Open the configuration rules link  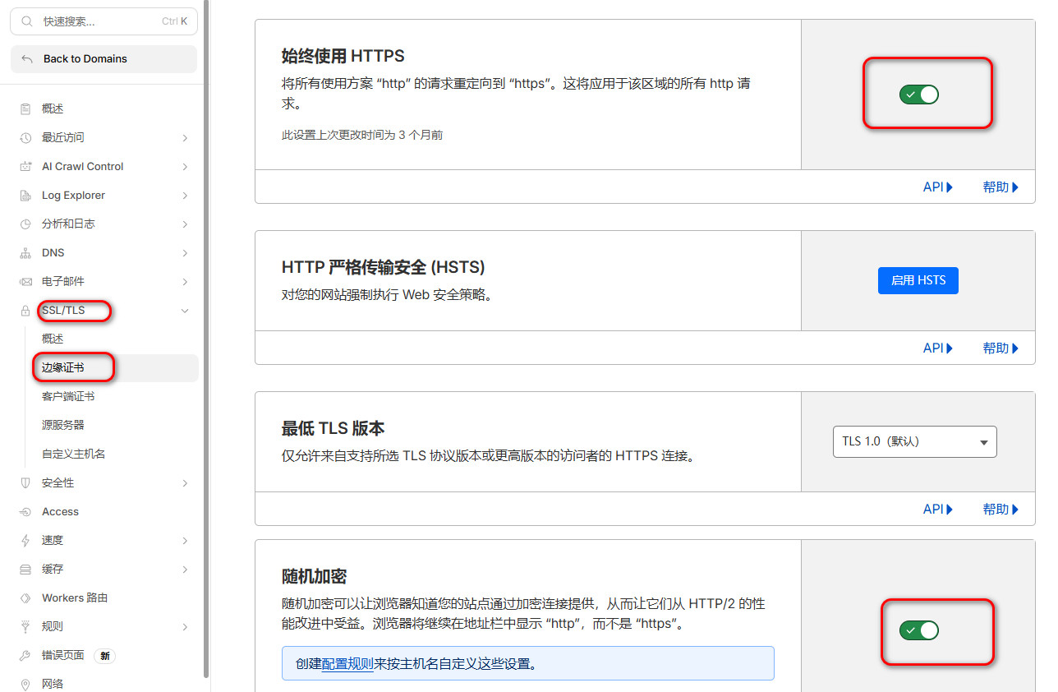(x=347, y=663)
